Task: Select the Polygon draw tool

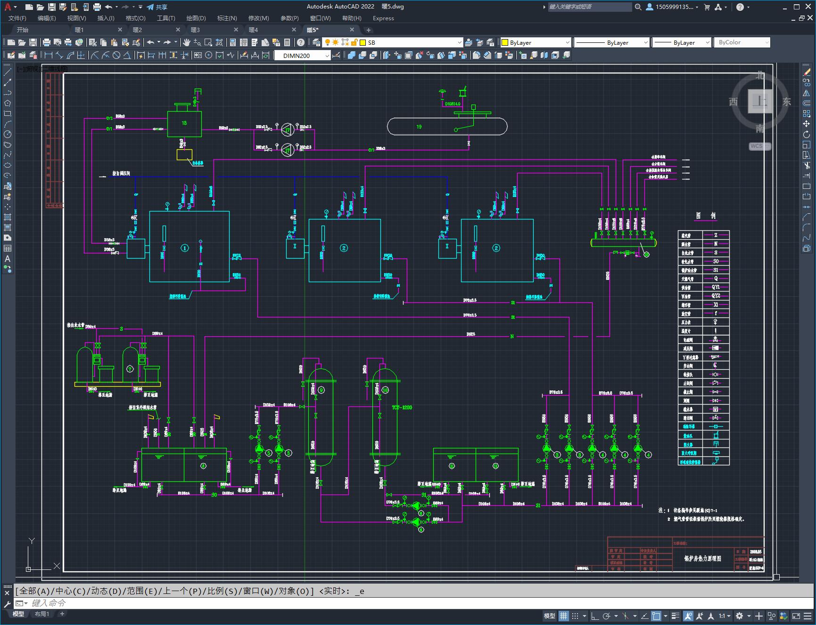Action: (x=8, y=103)
